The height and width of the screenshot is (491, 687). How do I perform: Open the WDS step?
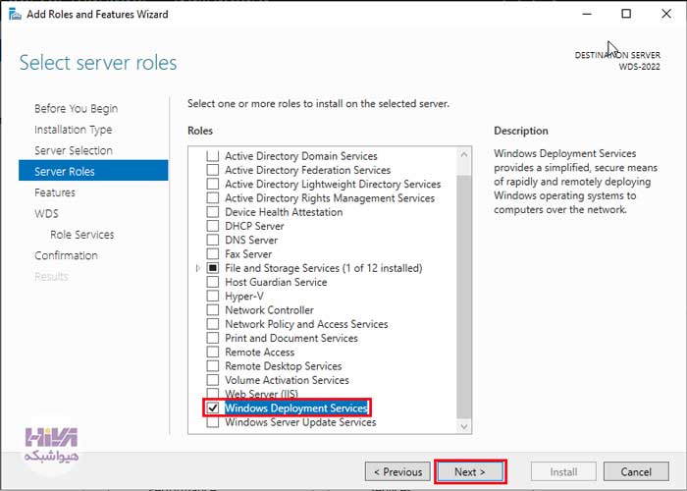pyautogui.click(x=46, y=213)
